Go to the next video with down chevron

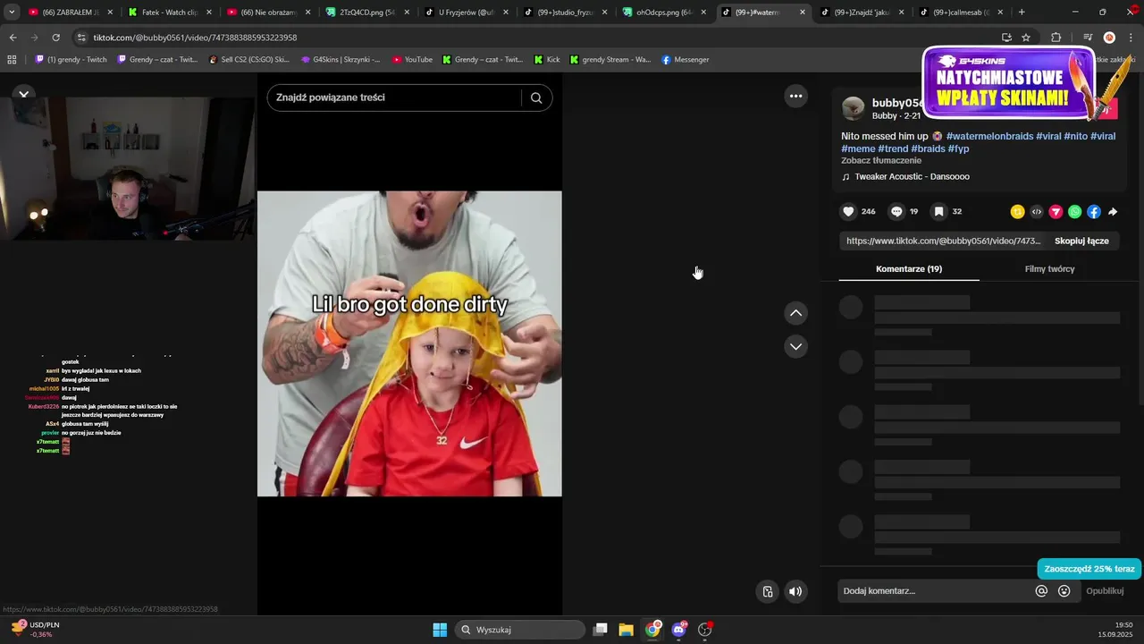(795, 346)
